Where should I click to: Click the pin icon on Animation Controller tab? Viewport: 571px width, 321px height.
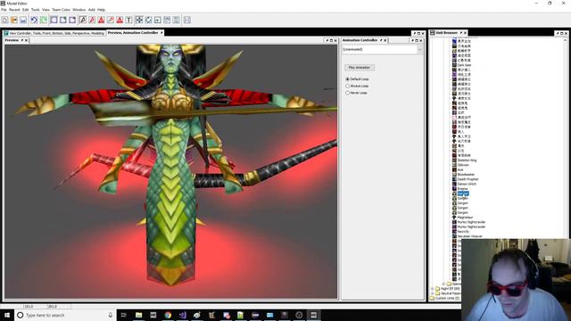(381, 40)
